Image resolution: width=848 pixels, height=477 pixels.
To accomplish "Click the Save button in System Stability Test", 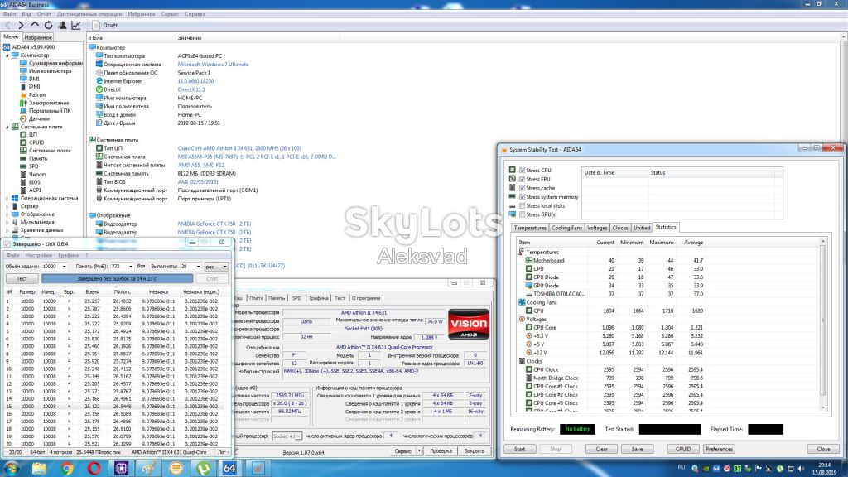I will point(637,449).
